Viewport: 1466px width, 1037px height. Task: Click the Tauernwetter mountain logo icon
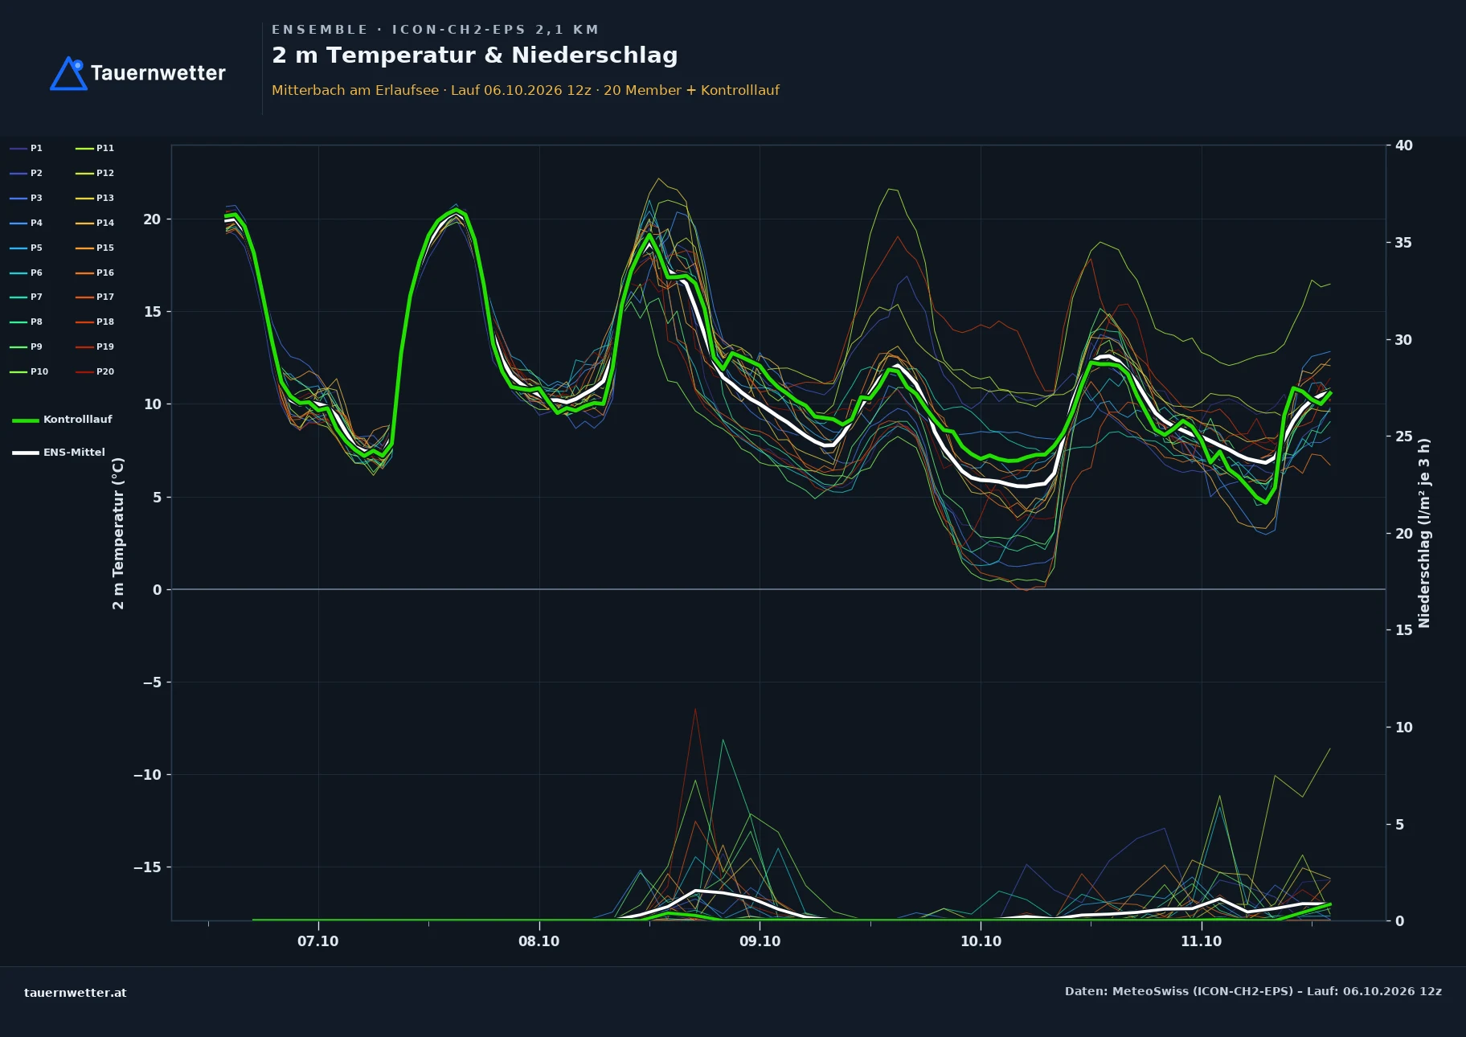click(x=68, y=73)
